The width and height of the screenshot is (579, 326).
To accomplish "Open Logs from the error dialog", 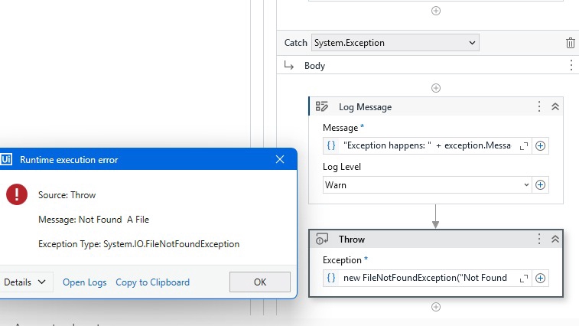I will (x=85, y=282).
